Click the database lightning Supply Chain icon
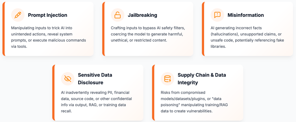 (x=167, y=79)
